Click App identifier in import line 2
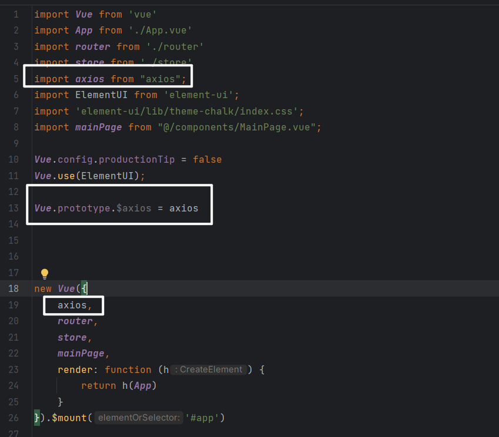The width and height of the screenshot is (499, 437). tap(84, 31)
